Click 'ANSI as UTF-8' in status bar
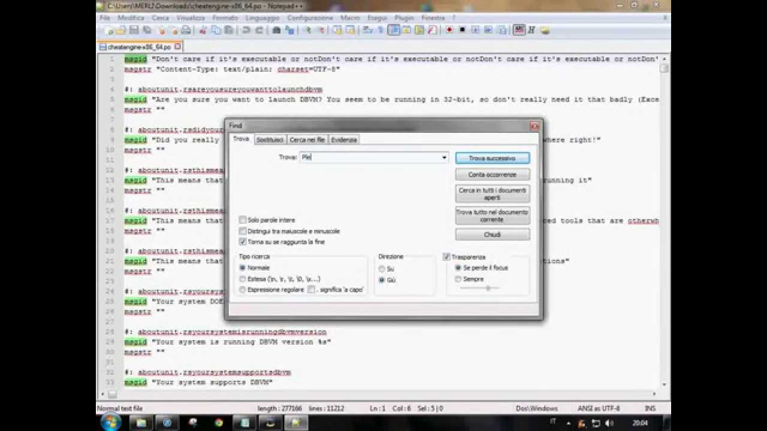The height and width of the screenshot is (431, 767). coord(599,408)
